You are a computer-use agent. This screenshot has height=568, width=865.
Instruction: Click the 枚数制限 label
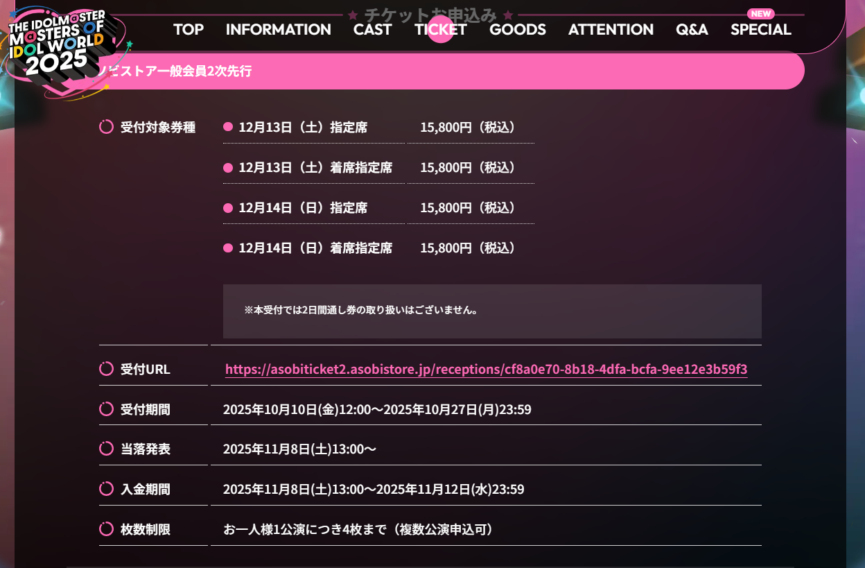[146, 529]
